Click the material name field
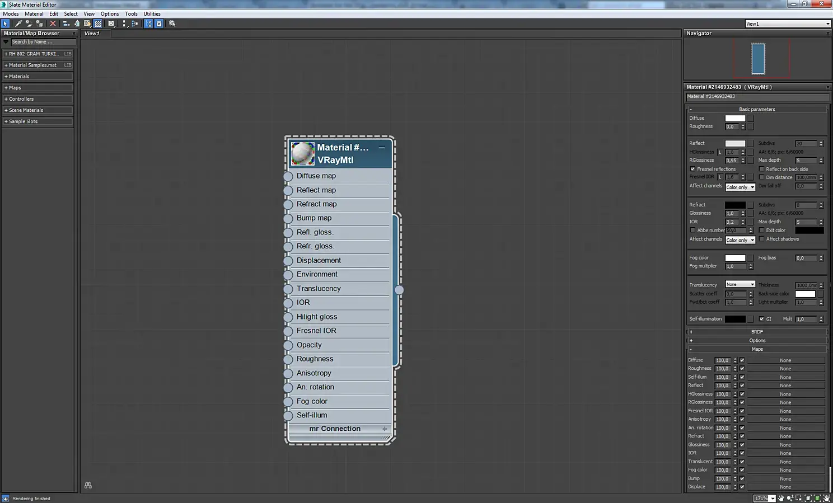Screen dimensions: 833x503 coord(757,97)
